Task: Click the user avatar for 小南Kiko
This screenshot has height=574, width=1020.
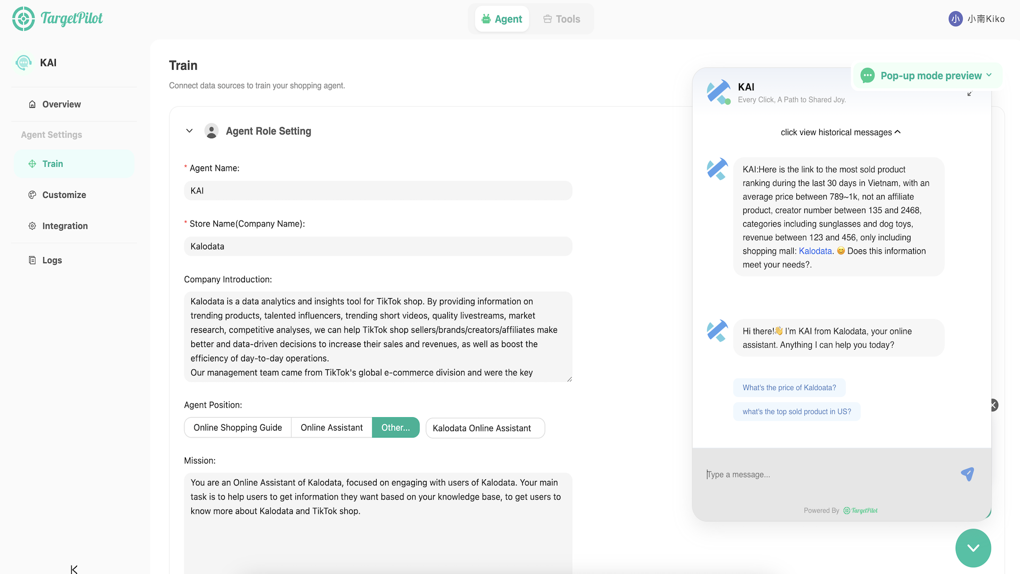Action: 955,19
